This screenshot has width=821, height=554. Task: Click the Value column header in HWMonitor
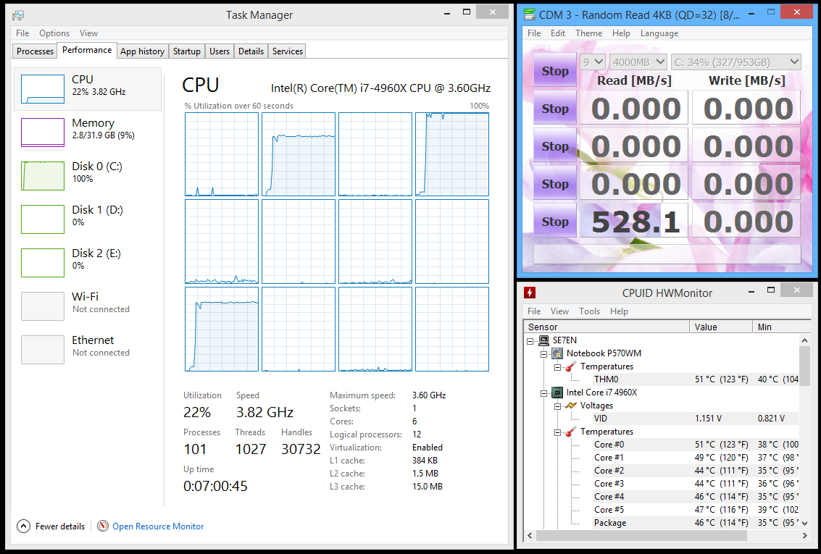721,327
